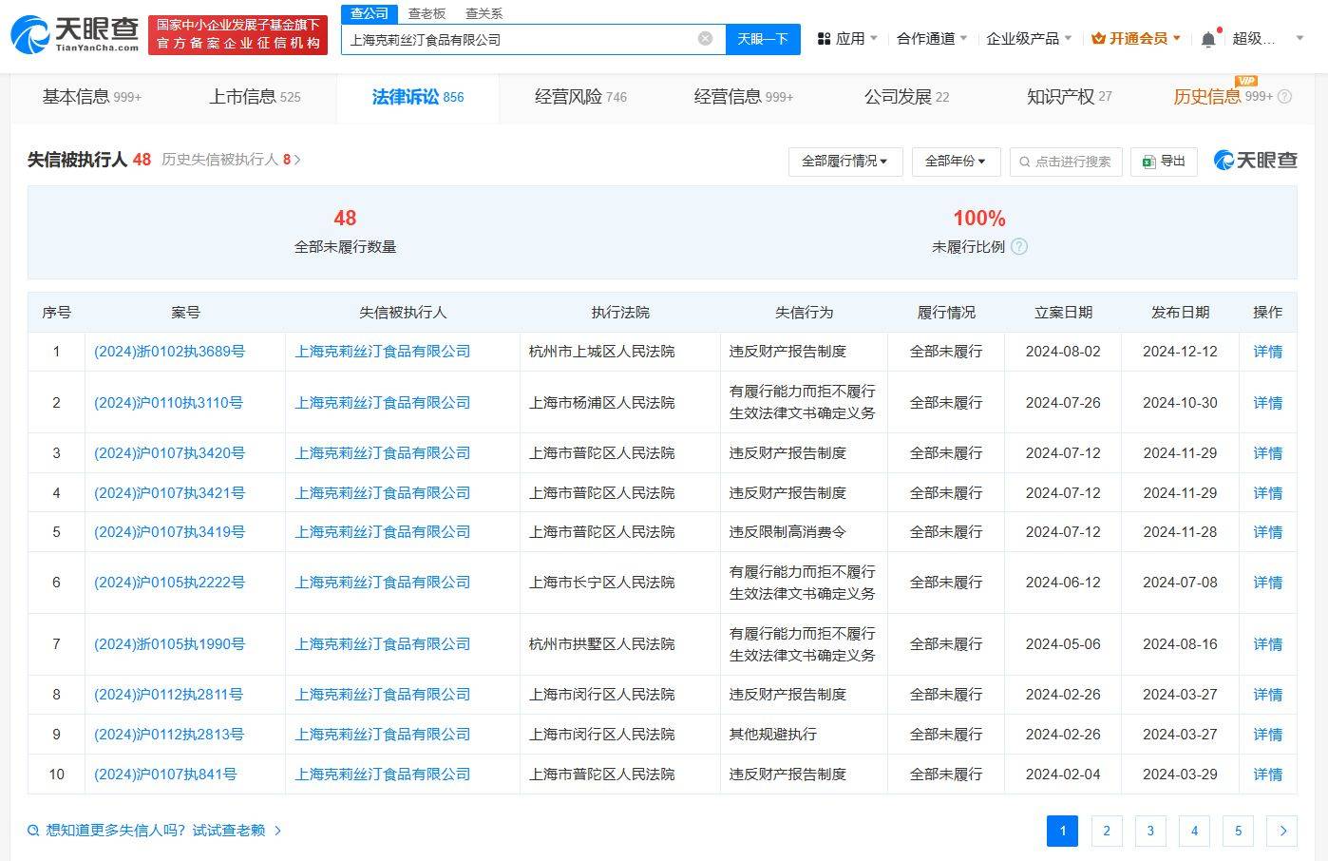Image resolution: width=1328 pixels, height=861 pixels.
Task: Open 详情 for row 5
Action: tap(1267, 532)
